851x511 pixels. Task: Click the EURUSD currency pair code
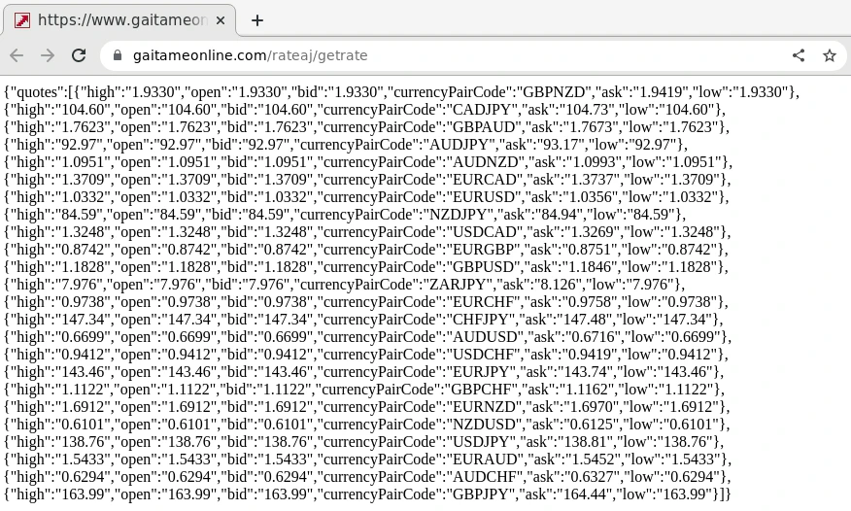[x=484, y=197]
